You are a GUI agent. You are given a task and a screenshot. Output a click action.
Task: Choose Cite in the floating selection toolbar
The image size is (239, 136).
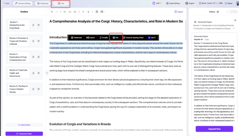116,38
